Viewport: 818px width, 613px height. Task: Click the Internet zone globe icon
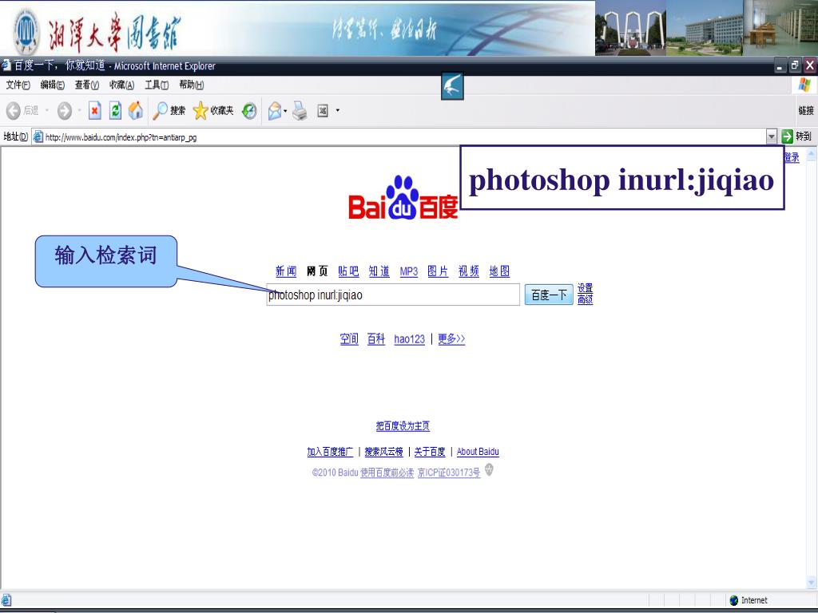tap(733, 600)
